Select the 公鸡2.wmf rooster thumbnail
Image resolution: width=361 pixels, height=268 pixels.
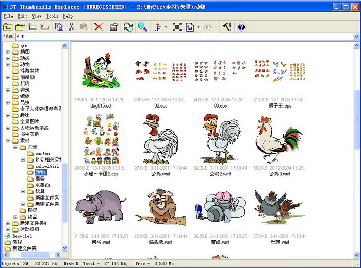click(x=220, y=139)
